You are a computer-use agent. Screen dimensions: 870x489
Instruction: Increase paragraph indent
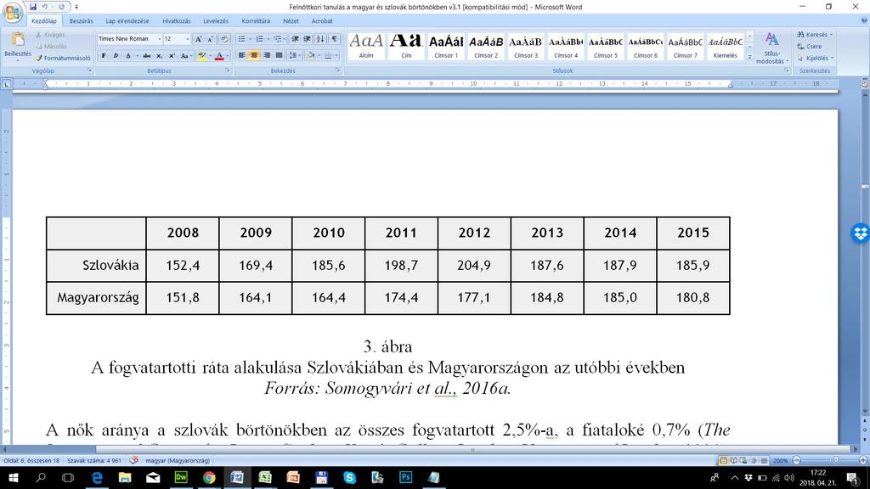click(x=308, y=39)
